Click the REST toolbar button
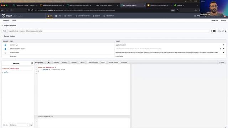This screenshot has width=228, height=128. (x=103, y=63)
